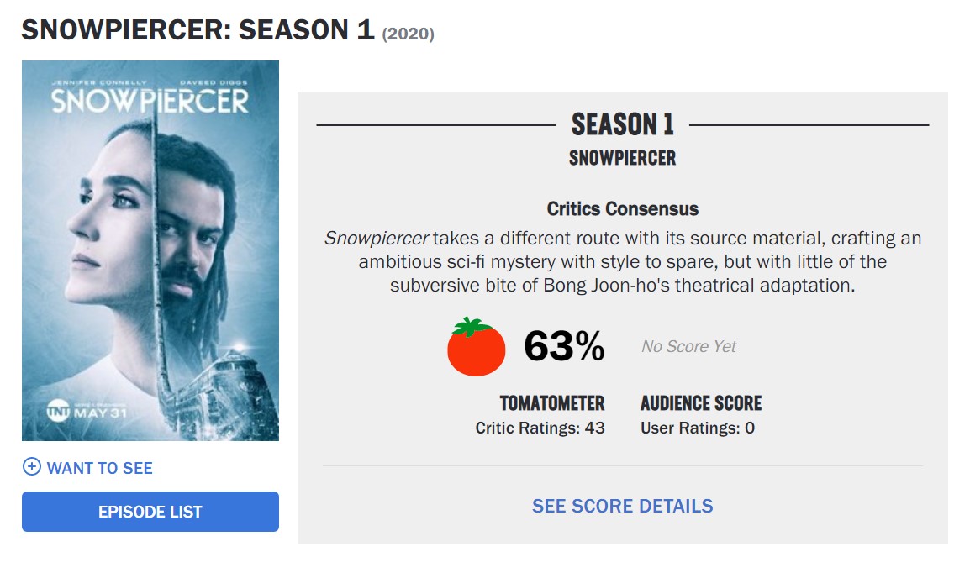This screenshot has width=970, height=573.
Task: Click the Snowpiercer subtitle under Season 1
Action: click(x=622, y=158)
